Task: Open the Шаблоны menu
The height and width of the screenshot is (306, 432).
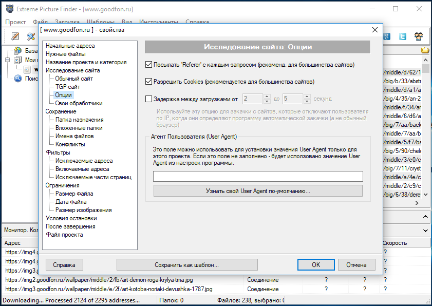Action: coord(101,22)
